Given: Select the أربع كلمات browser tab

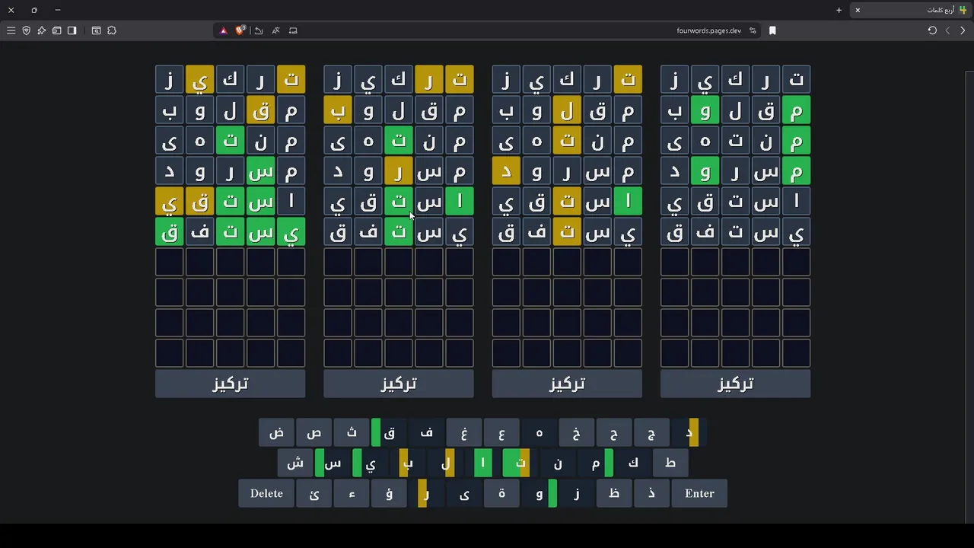Looking at the screenshot, I should pos(911,10).
